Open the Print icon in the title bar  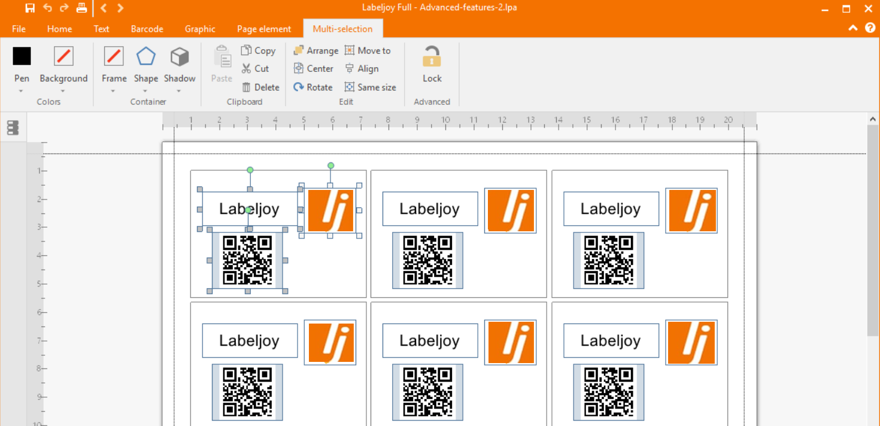click(81, 8)
